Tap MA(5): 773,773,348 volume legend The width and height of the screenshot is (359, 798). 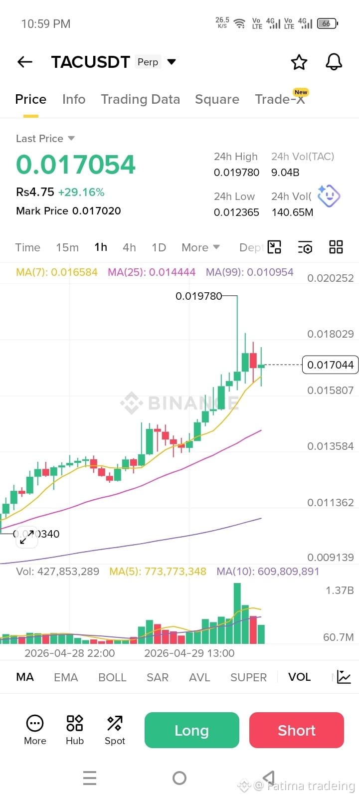[x=158, y=572]
